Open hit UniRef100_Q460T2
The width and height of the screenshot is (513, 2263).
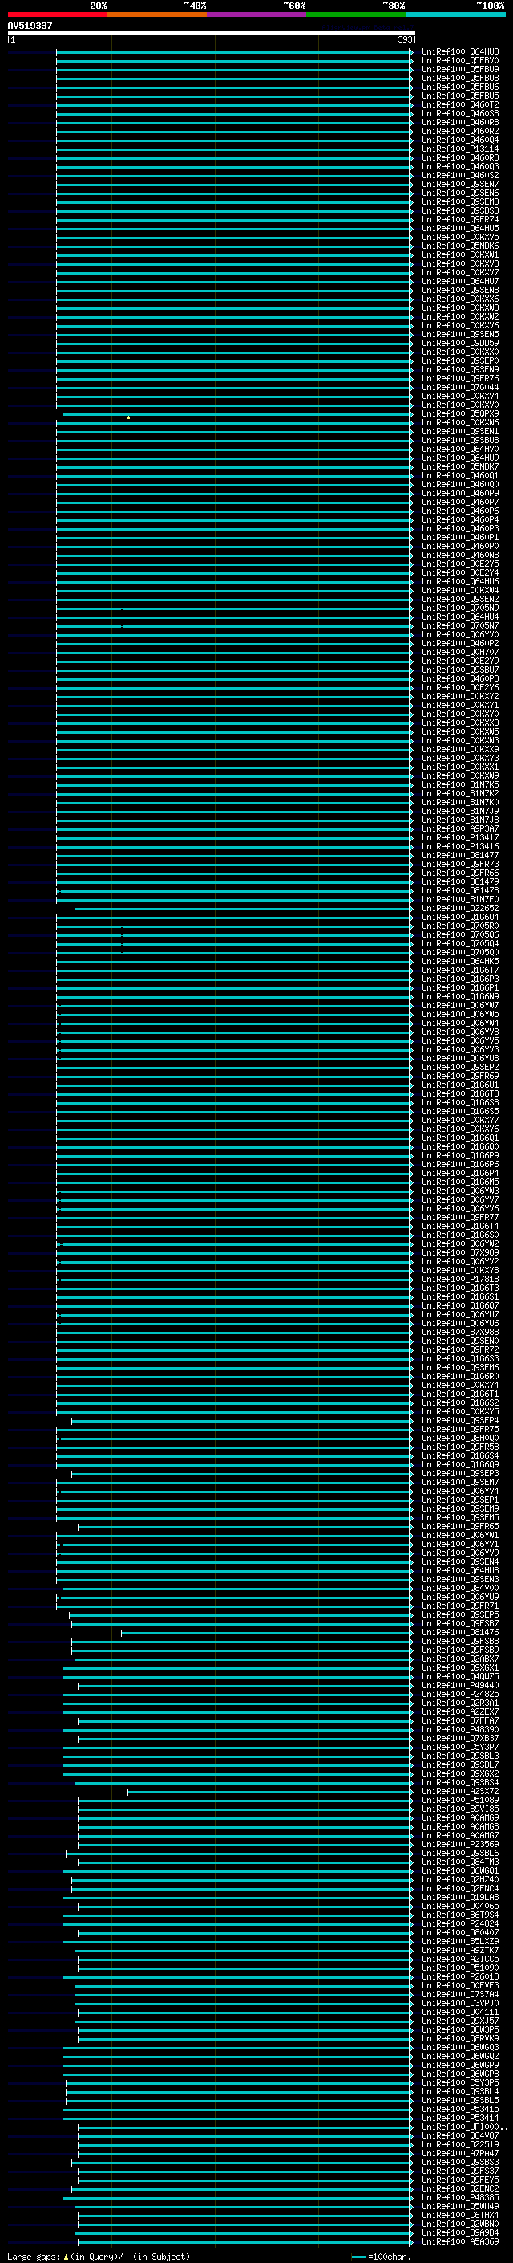pos(460,104)
